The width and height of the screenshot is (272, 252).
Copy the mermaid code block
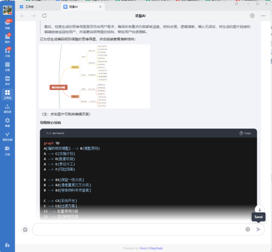tap(245, 133)
